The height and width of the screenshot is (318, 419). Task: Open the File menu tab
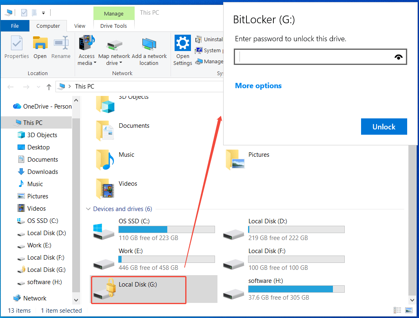pos(15,26)
